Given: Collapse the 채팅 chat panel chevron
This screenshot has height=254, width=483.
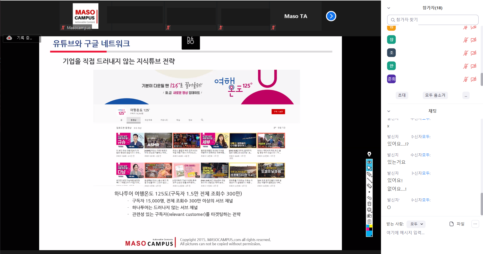Looking at the screenshot, I should click(389, 111).
